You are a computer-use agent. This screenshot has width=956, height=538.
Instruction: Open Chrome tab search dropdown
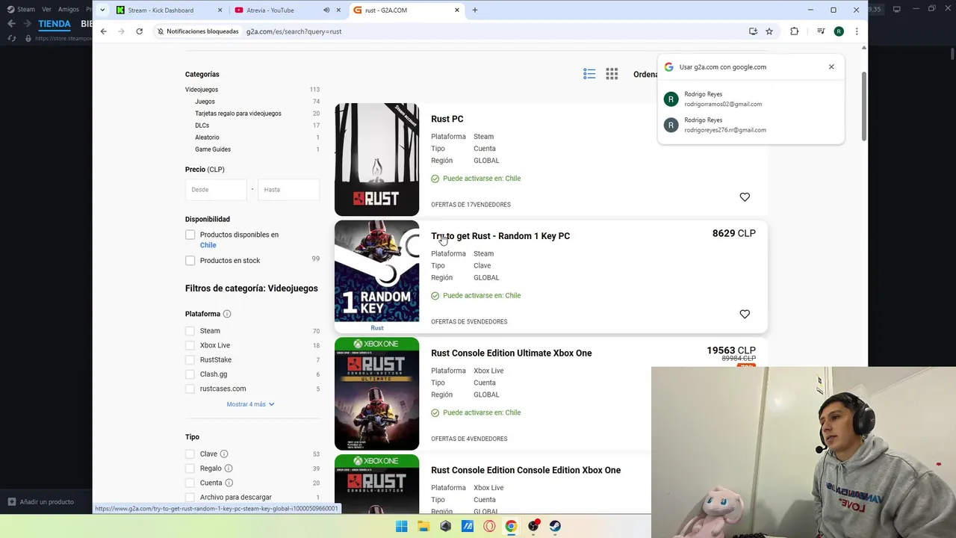tap(102, 10)
